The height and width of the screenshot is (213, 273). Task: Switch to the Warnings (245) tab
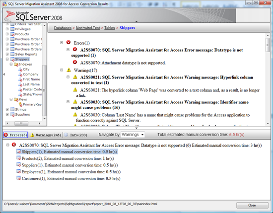tap(46, 135)
